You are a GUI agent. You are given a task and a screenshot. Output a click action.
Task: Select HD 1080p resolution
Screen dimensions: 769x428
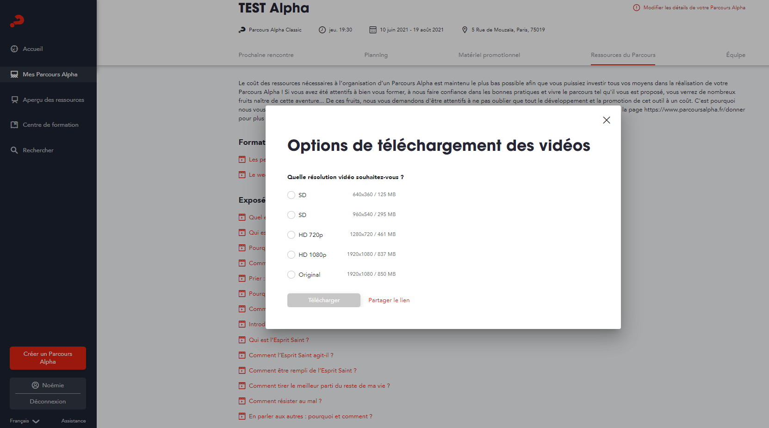click(x=291, y=255)
